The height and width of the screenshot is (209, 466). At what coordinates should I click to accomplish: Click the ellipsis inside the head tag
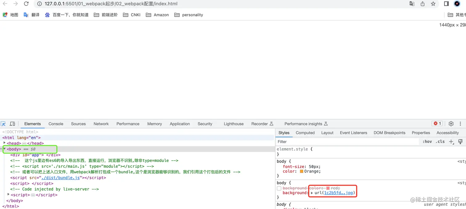(24, 144)
